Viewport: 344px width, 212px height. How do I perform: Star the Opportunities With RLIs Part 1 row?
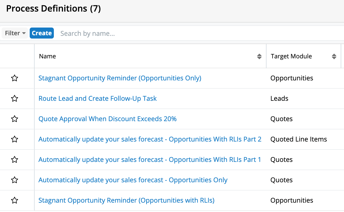click(x=15, y=160)
